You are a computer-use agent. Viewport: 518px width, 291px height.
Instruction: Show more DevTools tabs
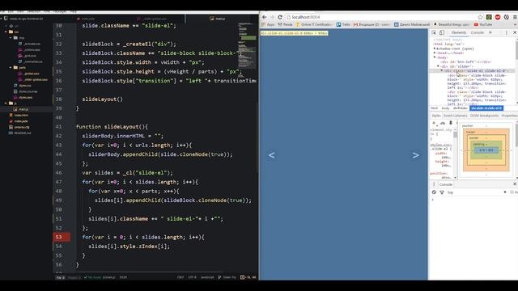pyautogui.click(x=490, y=32)
